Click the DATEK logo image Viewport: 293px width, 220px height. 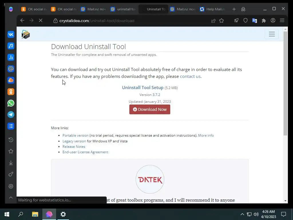point(150,179)
